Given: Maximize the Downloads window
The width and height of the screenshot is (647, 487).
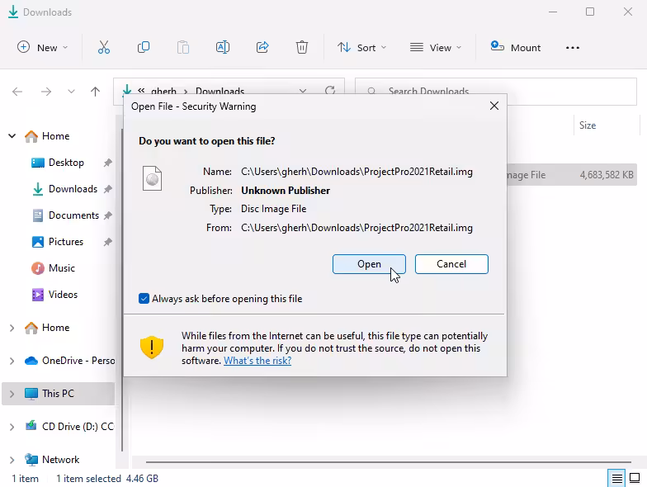Looking at the screenshot, I should coord(590,12).
